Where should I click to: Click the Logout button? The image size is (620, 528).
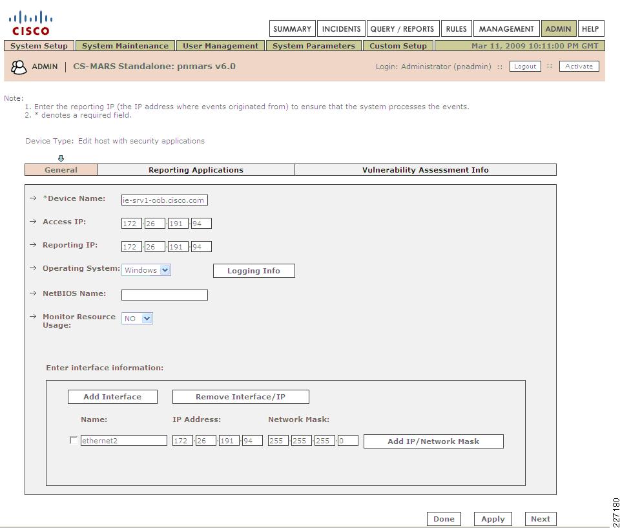click(x=525, y=67)
